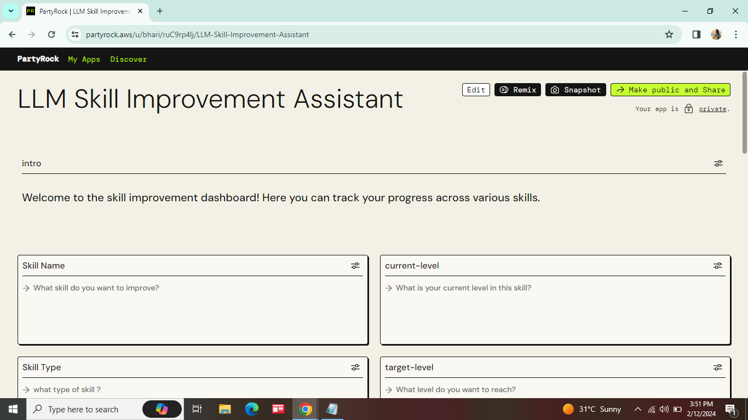
Task: Select the PartyRock LLM Skill tab
Action: [85, 11]
